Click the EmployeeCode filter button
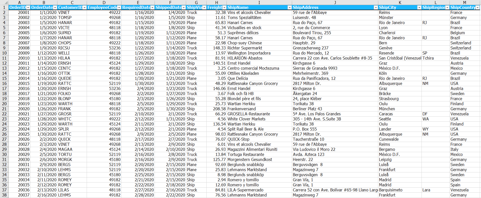481x198 pixels. [119, 8]
